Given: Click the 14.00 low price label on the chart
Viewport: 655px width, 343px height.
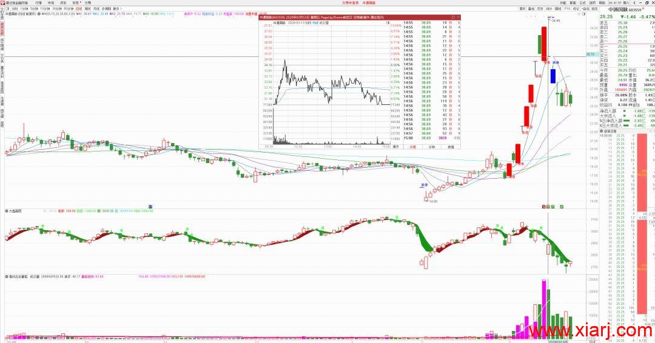Looking at the screenshot, I should click(433, 201).
